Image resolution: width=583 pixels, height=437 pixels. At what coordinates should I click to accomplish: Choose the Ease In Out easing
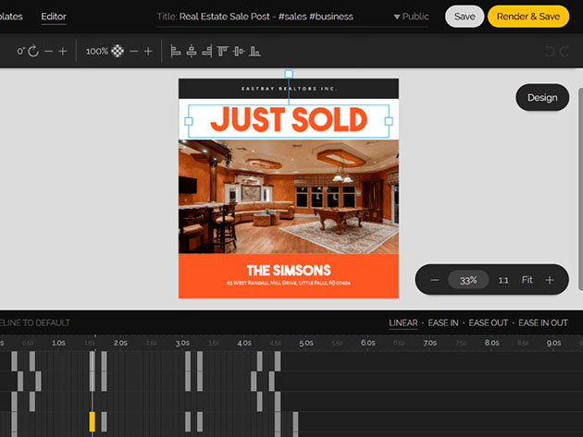[x=542, y=322]
